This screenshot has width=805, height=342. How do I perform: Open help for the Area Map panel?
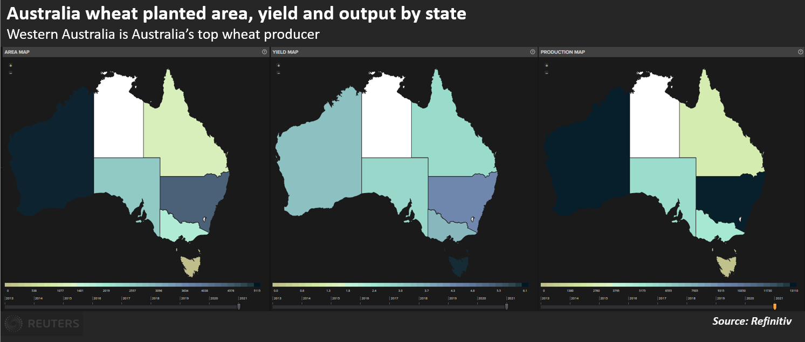coord(264,52)
